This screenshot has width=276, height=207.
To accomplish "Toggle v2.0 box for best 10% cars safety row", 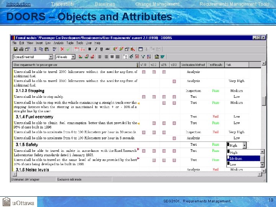I will coord(154,160).
